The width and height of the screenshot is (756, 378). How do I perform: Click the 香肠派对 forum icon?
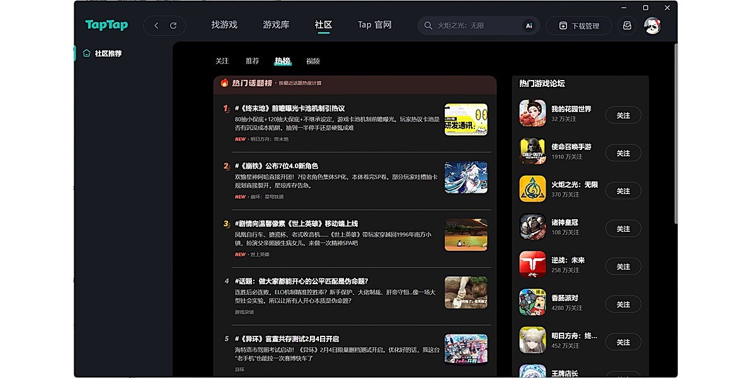coord(532,304)
